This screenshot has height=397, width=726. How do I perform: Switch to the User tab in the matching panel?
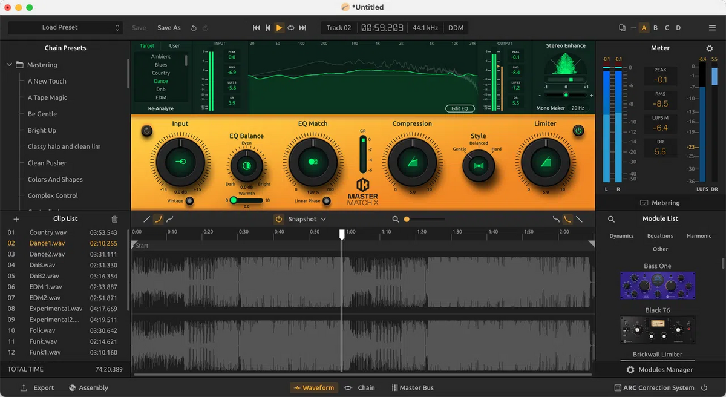[x=175, y=45]
